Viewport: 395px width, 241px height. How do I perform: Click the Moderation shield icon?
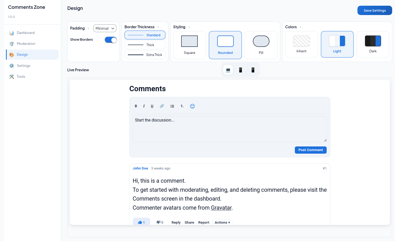[12, 44]
